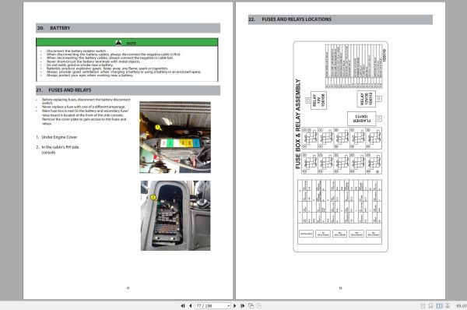Select two-page facing layout icon
Image resolution: width=467 pixels, height=310 pixels.
439,306
